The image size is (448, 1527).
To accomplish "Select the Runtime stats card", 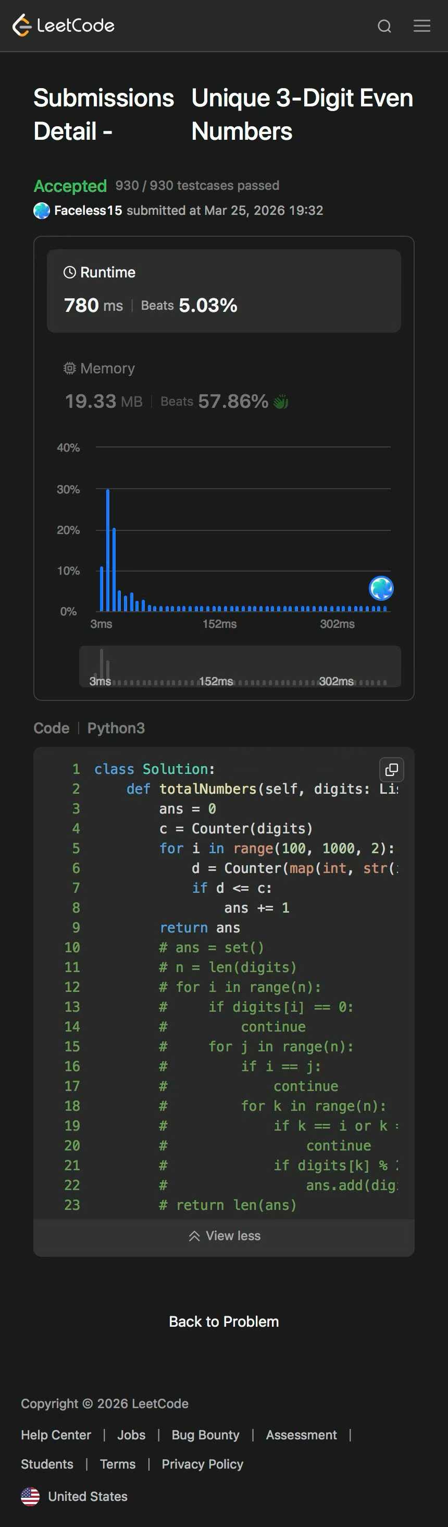I will (x=223, y=290).
